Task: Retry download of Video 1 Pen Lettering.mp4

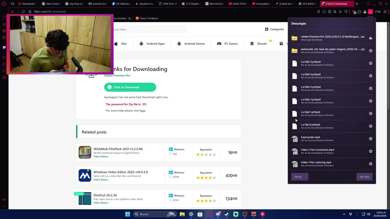Action: point(370,164)
